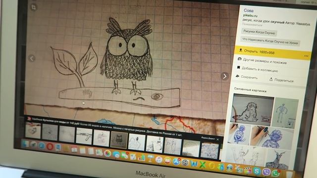Open Microsoft Word in the Dock
This screenshot has height=178, width=317.
194,164
